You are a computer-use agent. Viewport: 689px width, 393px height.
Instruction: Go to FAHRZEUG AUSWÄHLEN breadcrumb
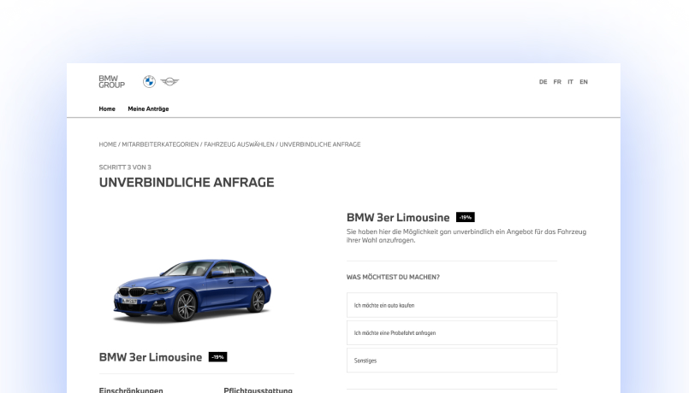pos(239,144)
